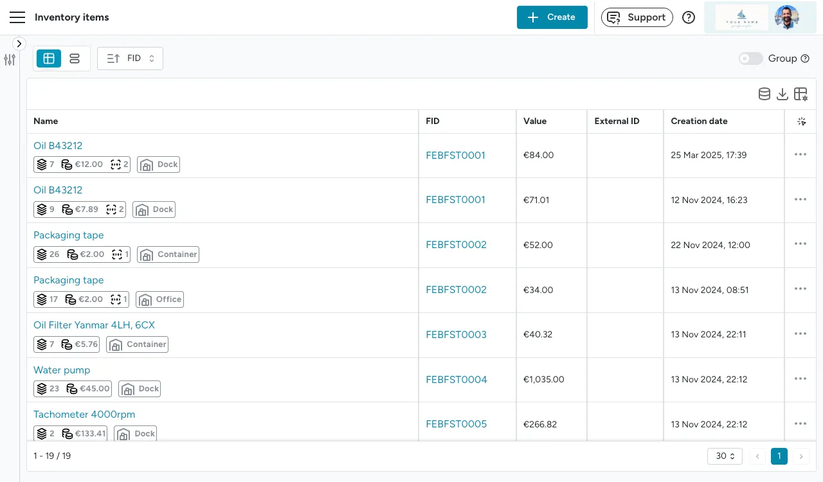Screen dimensions: 823x482
Task: Switch to table view layout
Action: click(49, 58)
